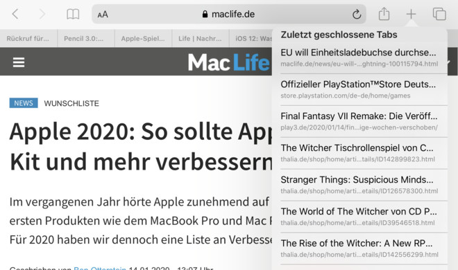This screenshot has width=458, height=270.
Task: Switch to the 'Pencil 3.0:...' tab
Action: (x=86, y=39)
